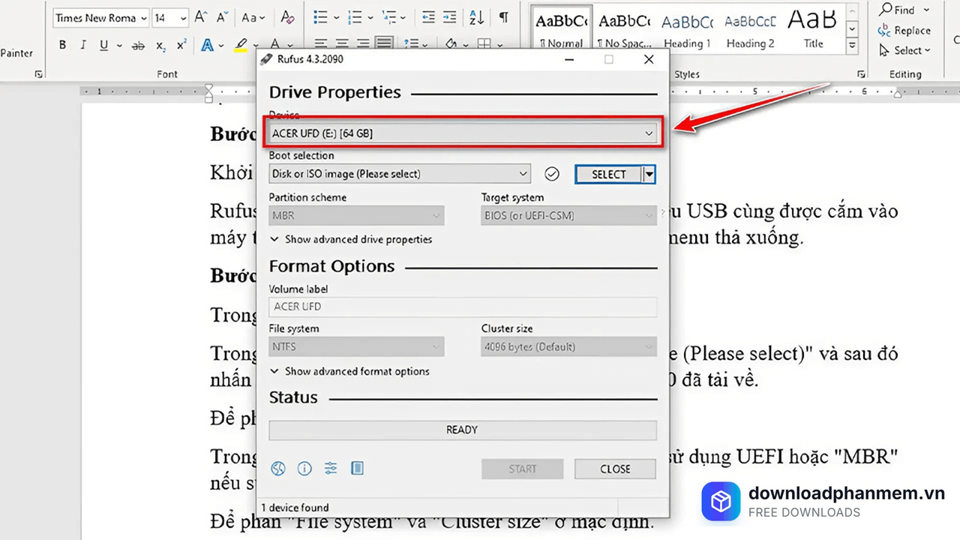This screenshot has width=960, height=540.
Task: Click "1 device found" status text
Action: point(295,508)
